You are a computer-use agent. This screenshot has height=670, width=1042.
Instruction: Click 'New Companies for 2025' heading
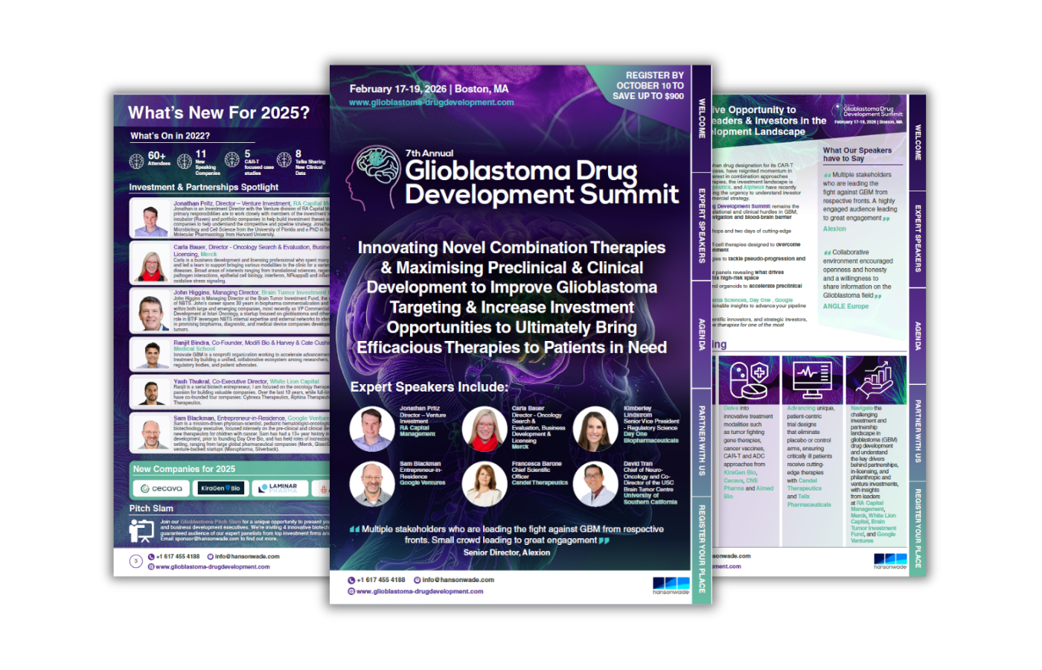pyautogui.click(x=184, y=469)
